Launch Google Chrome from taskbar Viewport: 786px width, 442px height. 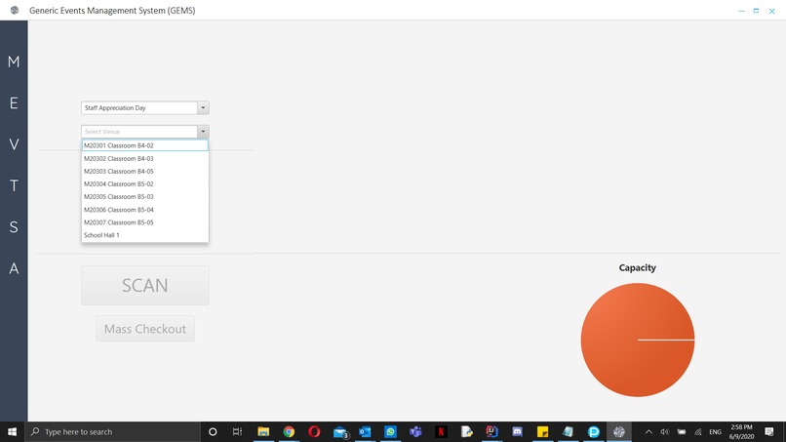[289, 431]
